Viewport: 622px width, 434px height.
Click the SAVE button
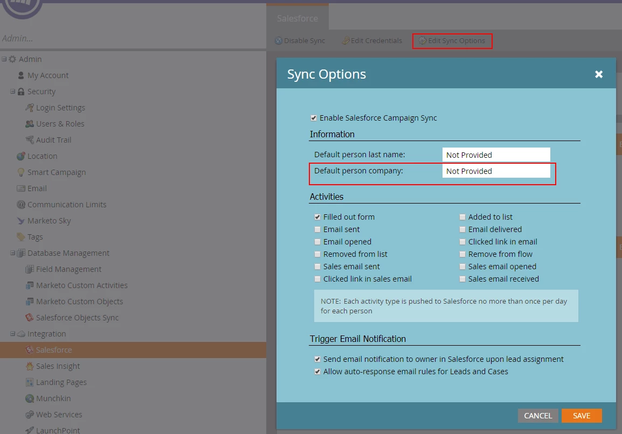tap(582, 416)
